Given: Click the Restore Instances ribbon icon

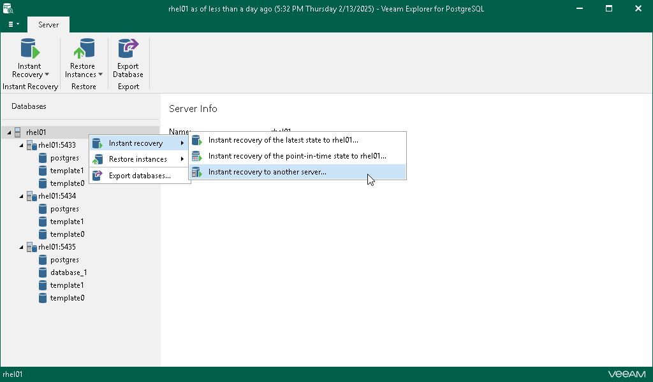Looking at the screenshot, I should pyautogui.click(x=84, y=48).
